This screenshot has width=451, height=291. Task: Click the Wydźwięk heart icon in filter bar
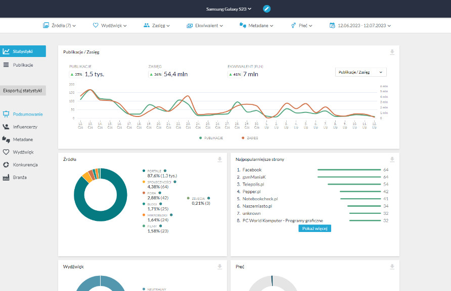click(x=96, y=25)
